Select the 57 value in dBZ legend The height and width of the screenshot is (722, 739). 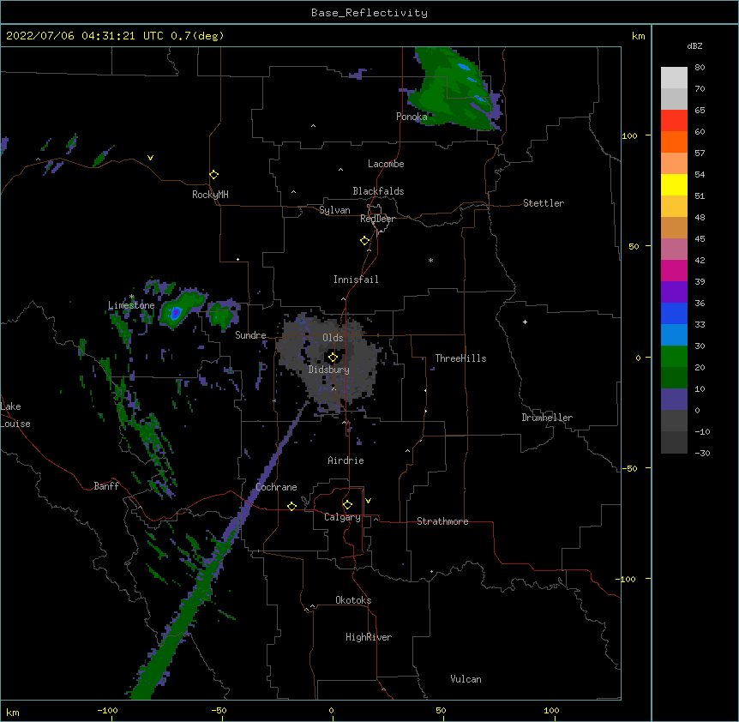click(x=700, y=153)
